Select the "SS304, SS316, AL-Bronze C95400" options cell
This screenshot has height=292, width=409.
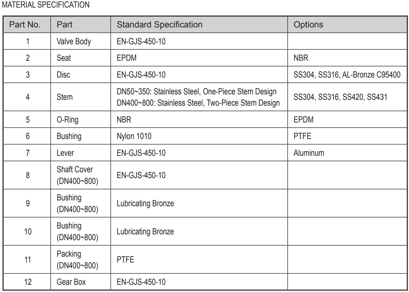[347, 75]
